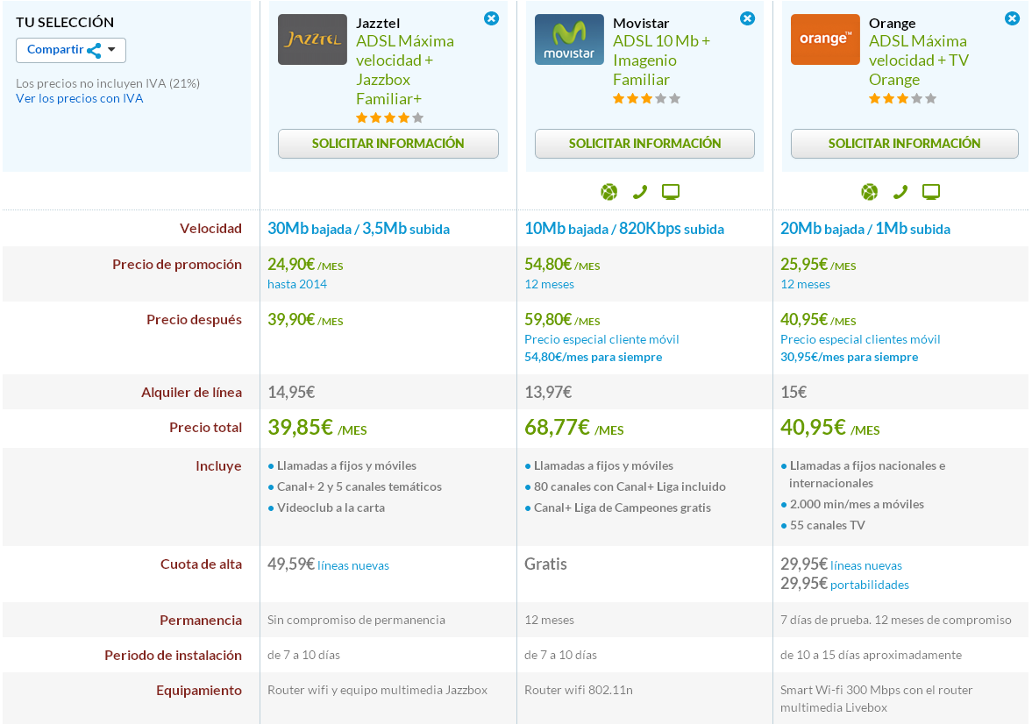This screenshot has height=724, width=1032.
Task: Select Jazztel speed '30Mb bajada / 3,5Mb subida'
Action: pos(359,229)
